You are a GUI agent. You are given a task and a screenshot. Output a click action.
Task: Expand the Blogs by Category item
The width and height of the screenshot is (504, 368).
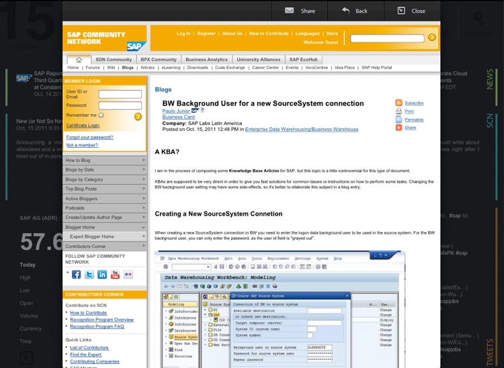point(105,179)
